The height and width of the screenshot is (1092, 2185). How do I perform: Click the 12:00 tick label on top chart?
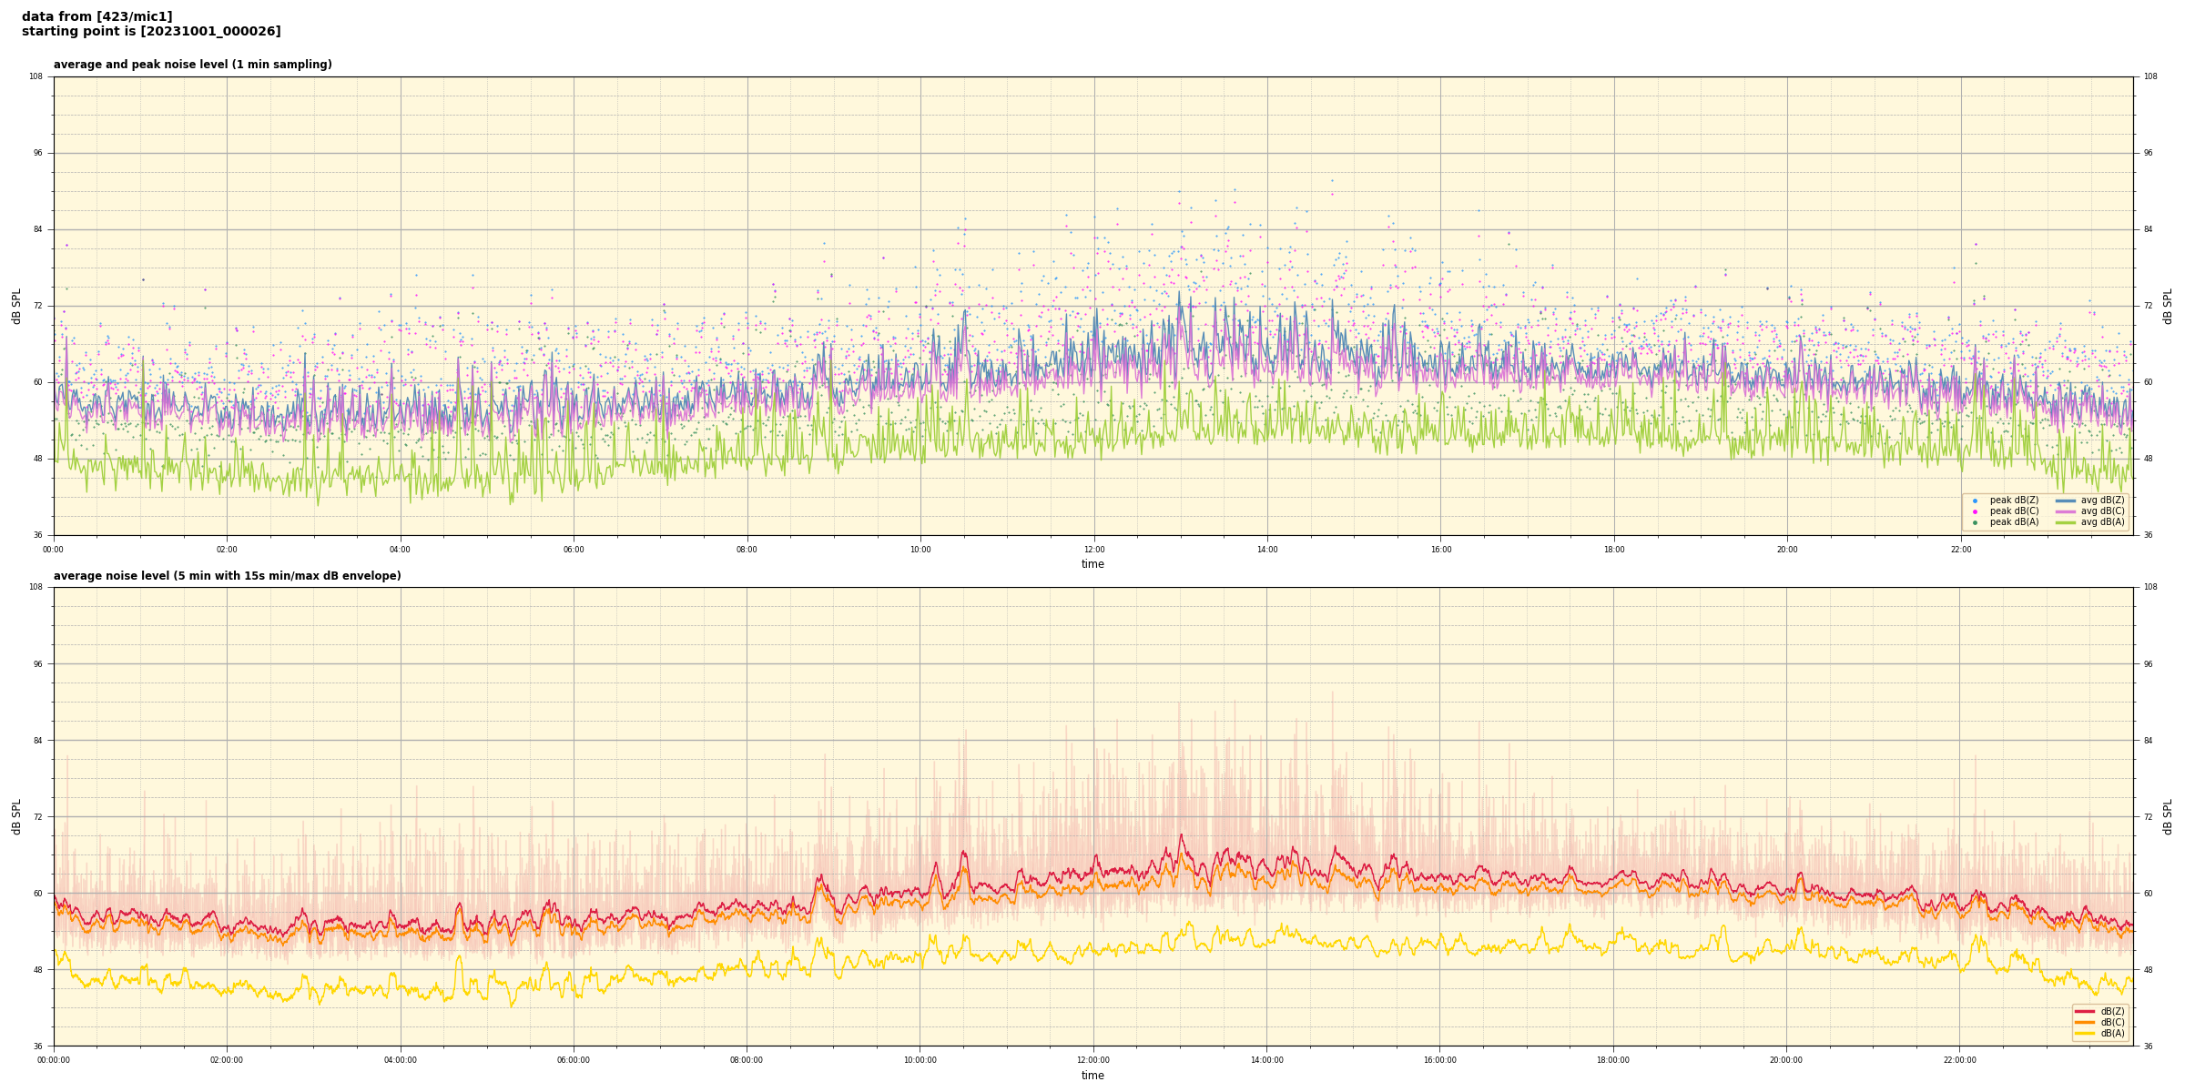pyautogui.click(x=1093, y=550)
